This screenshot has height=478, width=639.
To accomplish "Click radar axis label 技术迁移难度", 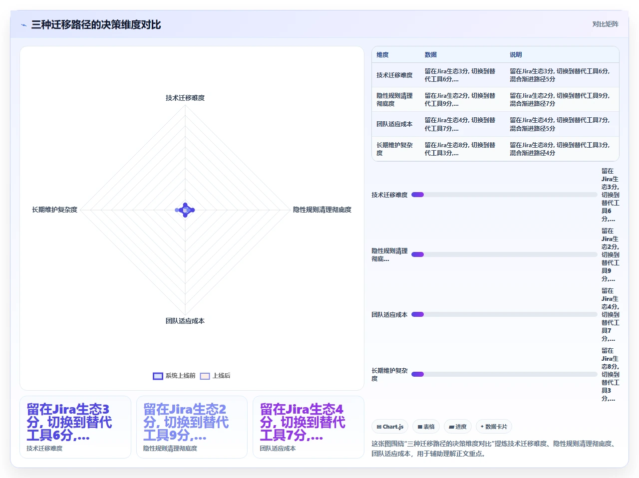I will [185, 98].
